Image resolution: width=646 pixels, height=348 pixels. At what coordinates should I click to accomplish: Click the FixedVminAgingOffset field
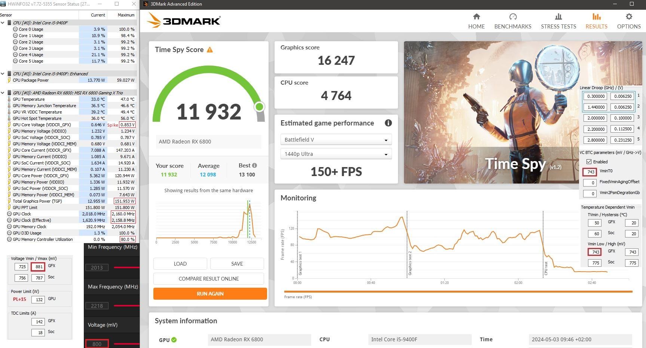590,183
